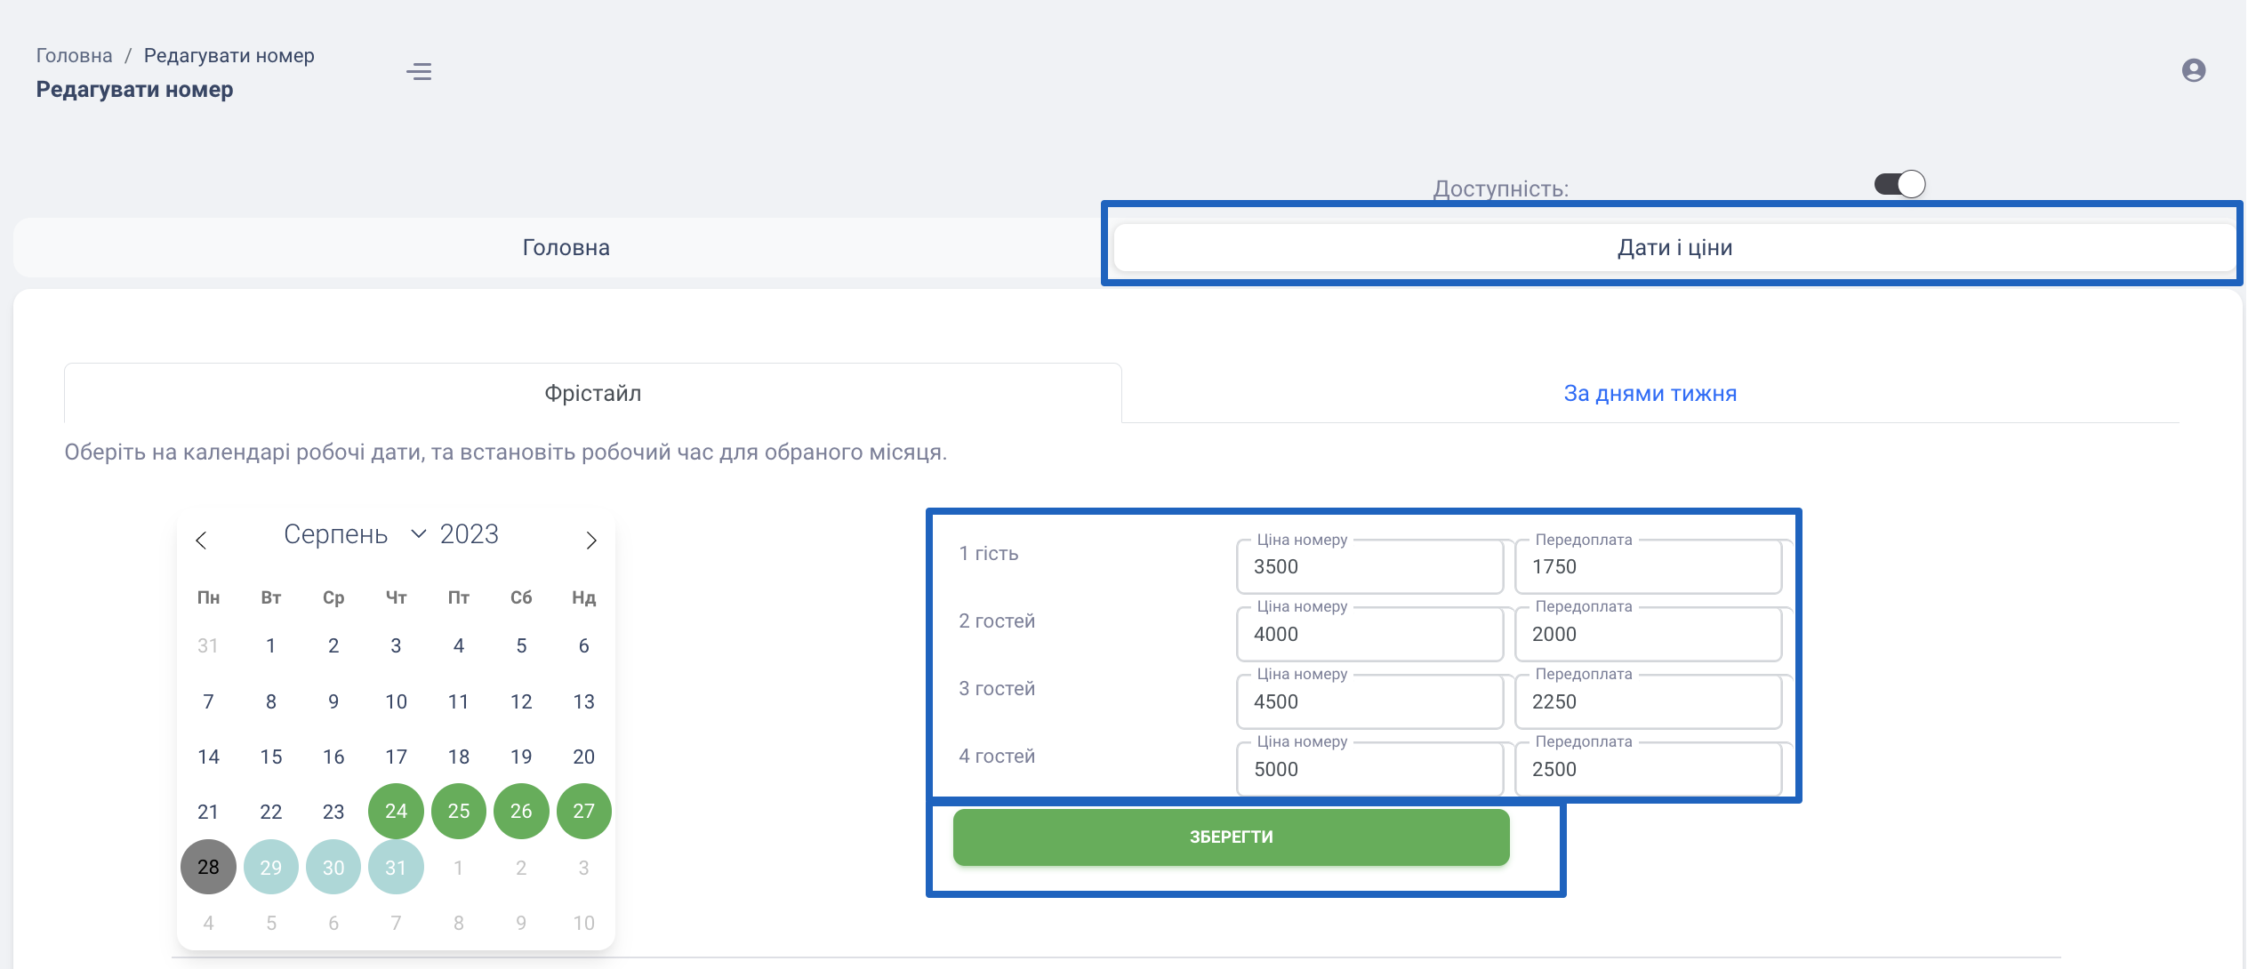The image size is (2248, 969).
Task: Click the Головна breadcrumb link
Action: click(x=74, y=55)
